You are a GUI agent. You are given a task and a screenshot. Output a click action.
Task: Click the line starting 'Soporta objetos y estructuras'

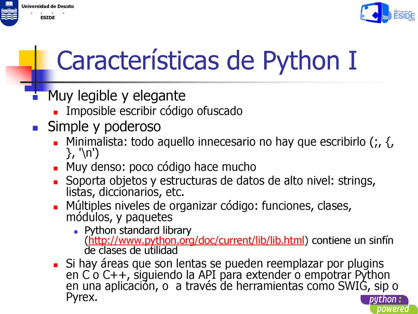[221, 181]
